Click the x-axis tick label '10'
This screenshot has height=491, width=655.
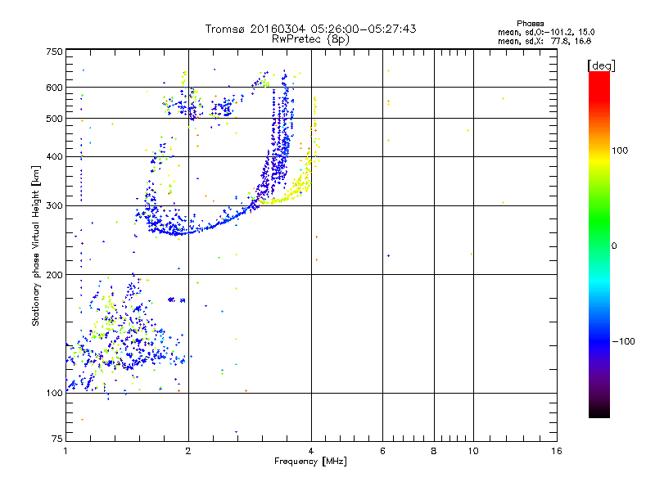coord(473,451)
